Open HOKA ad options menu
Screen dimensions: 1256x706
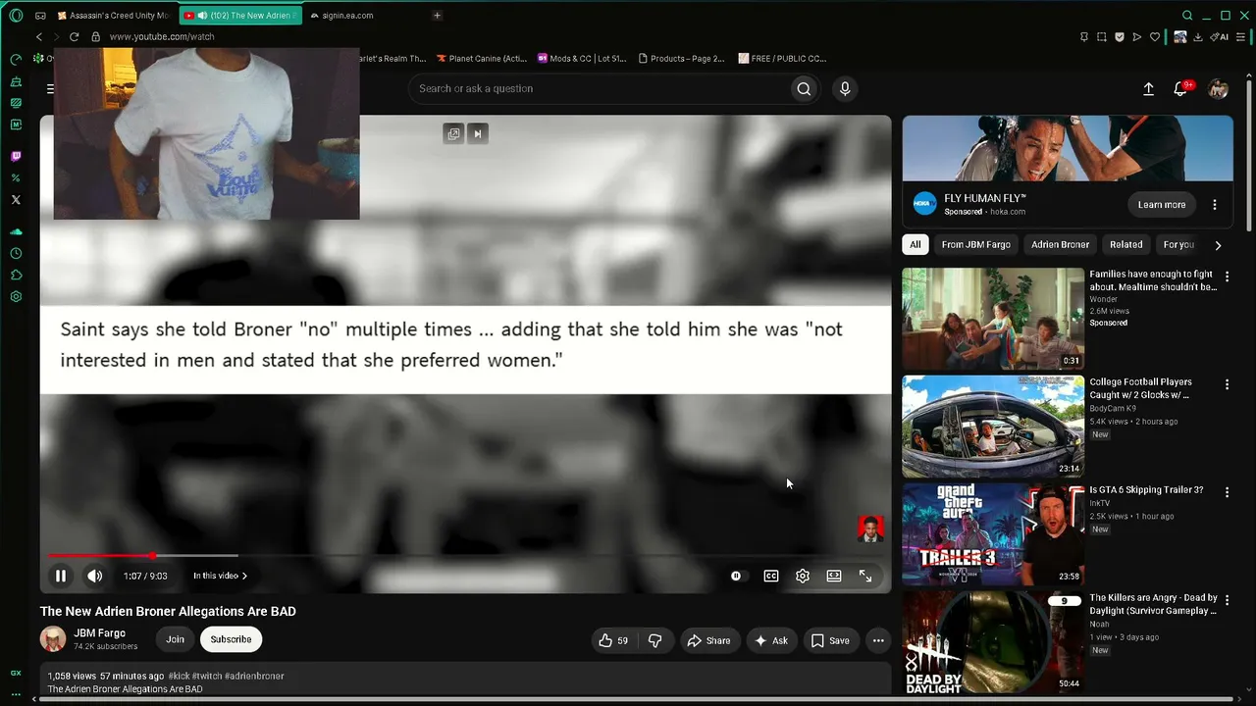click(1215, 205)
